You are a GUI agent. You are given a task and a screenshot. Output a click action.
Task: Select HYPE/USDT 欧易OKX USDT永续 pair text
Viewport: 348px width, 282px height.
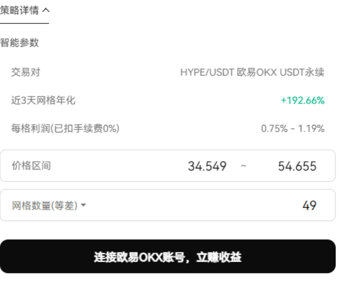252,72
